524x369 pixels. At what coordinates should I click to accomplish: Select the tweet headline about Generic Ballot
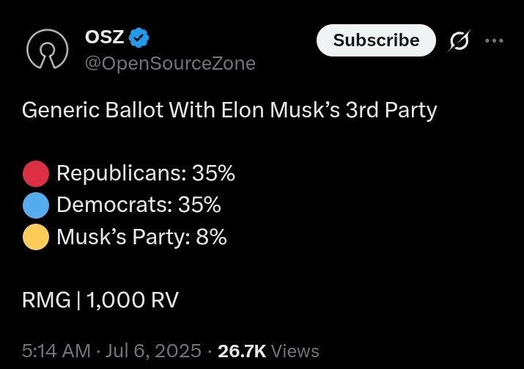pyautogui.click(x=229, y=110)
